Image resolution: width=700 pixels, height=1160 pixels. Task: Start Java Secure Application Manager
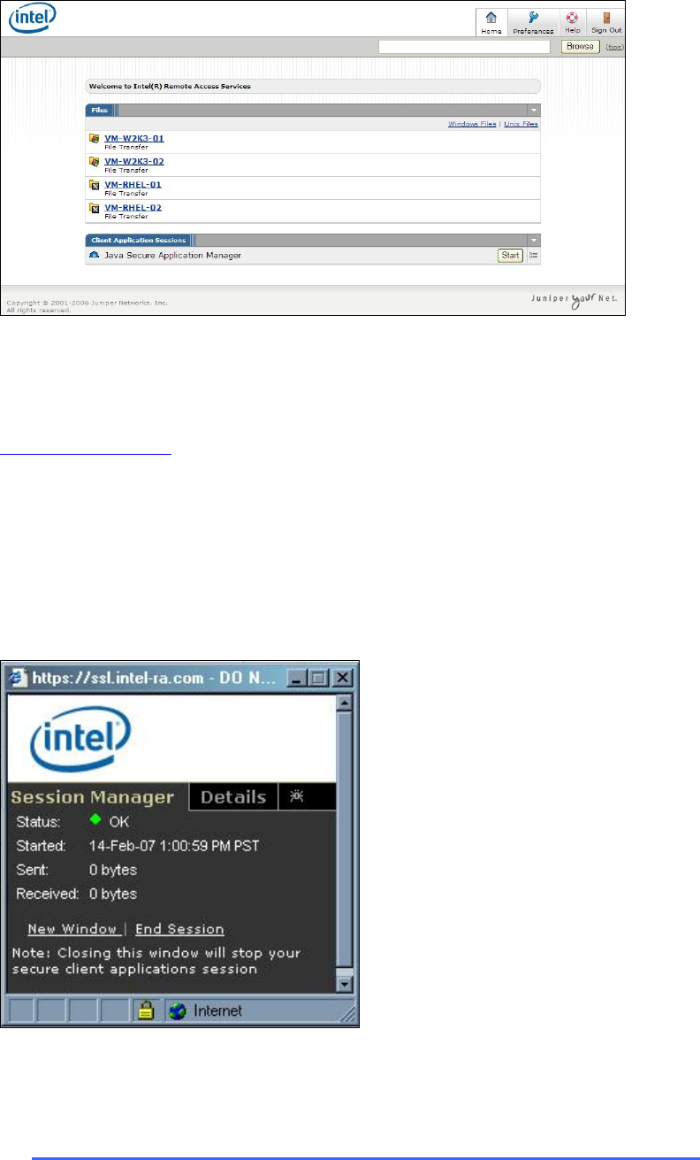[x=510, y=255]
